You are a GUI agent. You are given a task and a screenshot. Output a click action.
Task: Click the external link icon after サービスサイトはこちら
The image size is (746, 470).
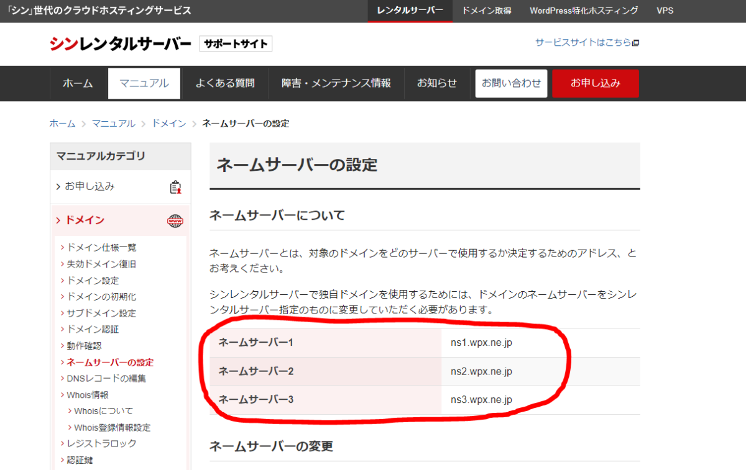(636, 43)
